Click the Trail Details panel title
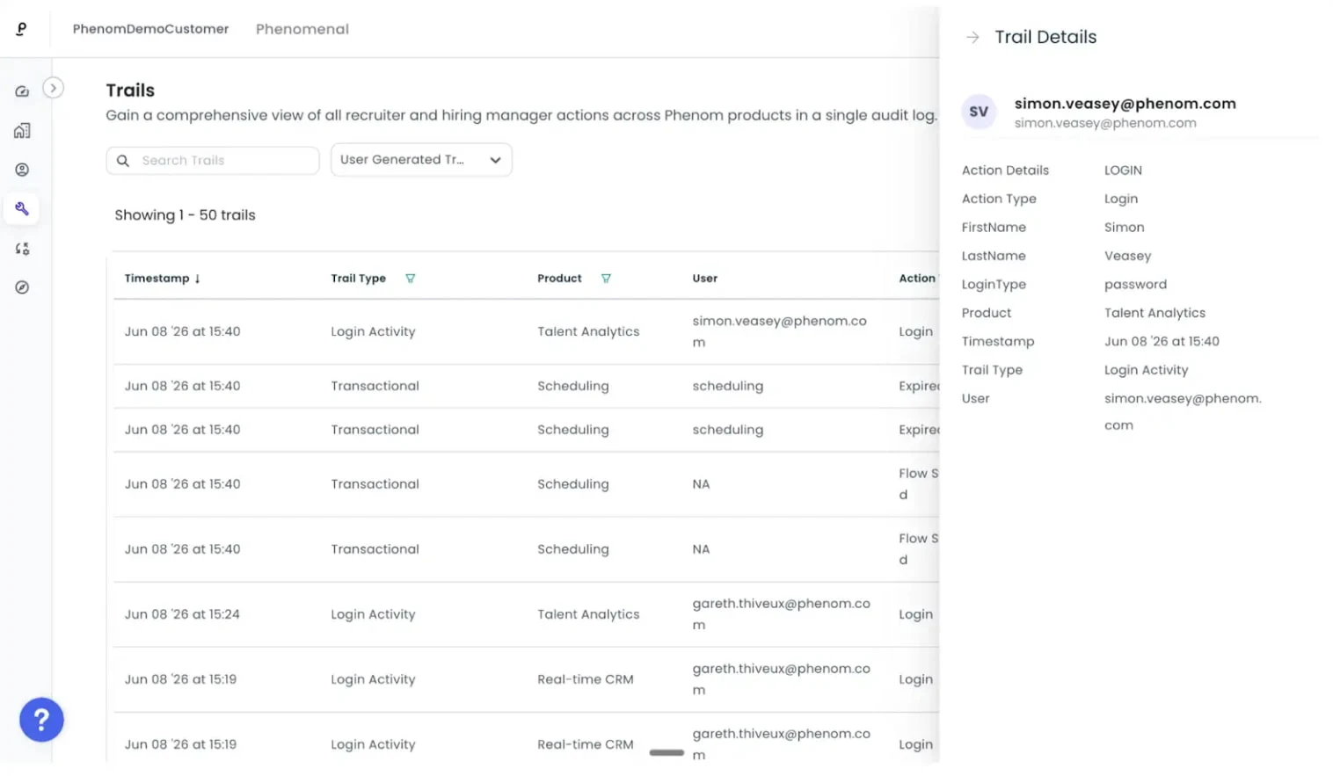Image resolution: width=1333 pixels, height=776 pixels. pyautogui.click(x=1045, y=37)
